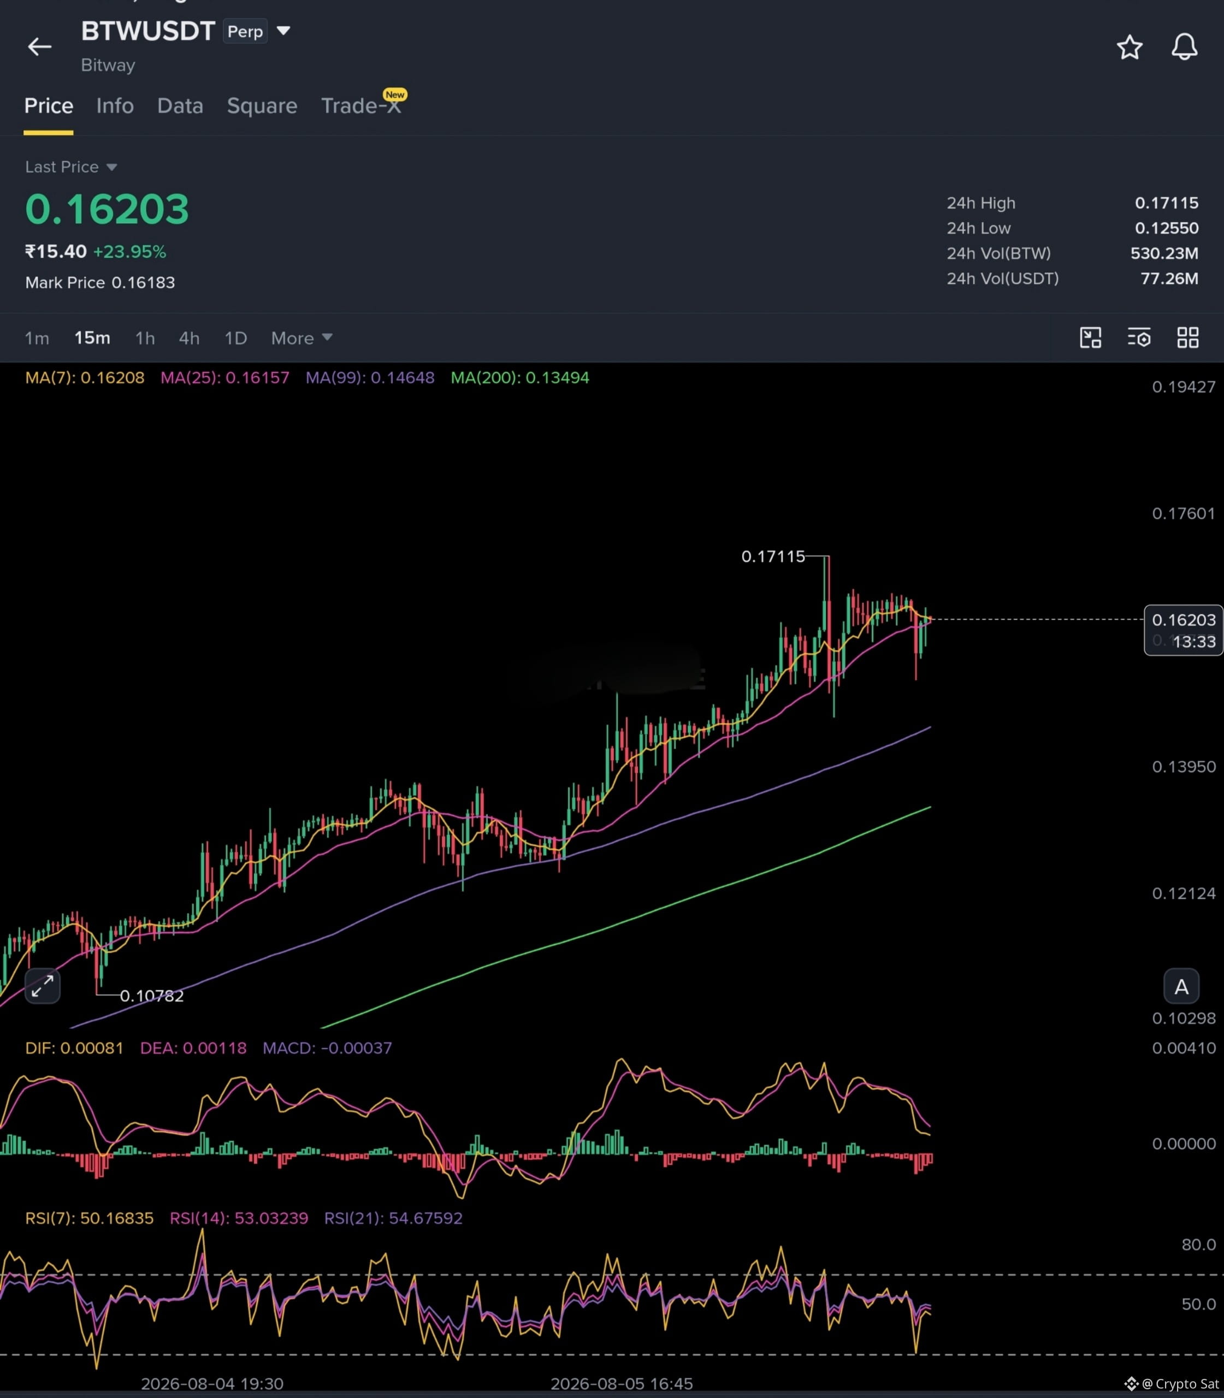Tap the DIF: 0.00081 label
1224x1398 pixels.
pos(74,1047)
